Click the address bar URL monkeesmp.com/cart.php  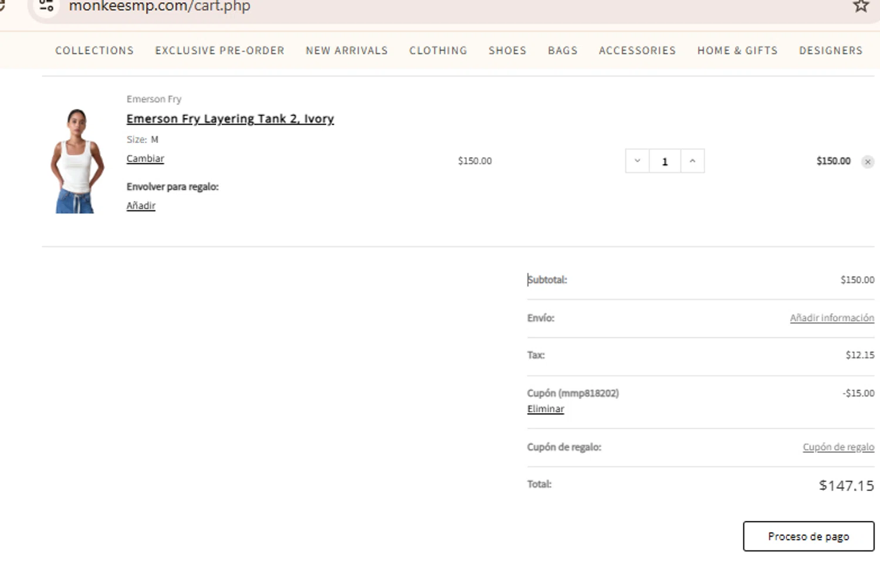tap(160, 6)
